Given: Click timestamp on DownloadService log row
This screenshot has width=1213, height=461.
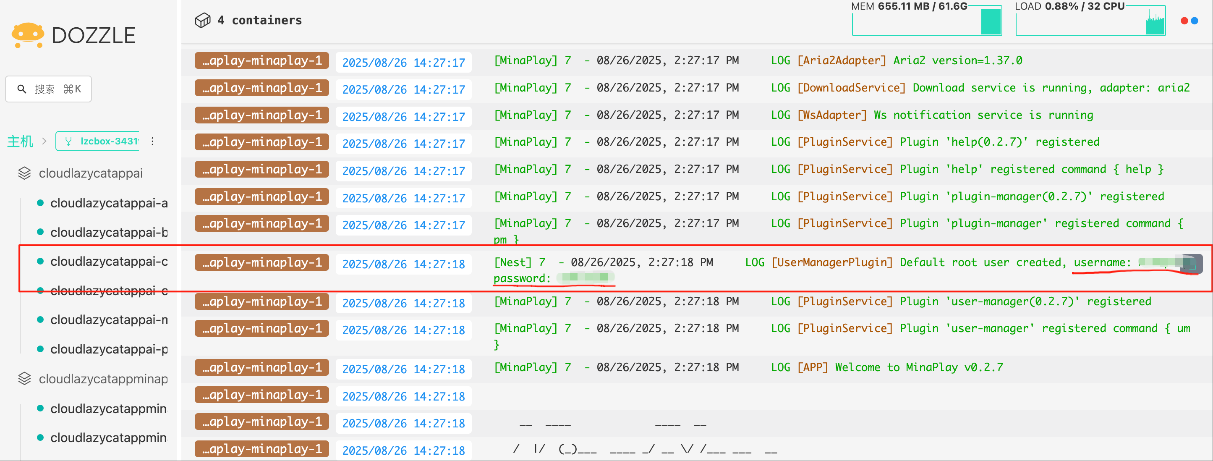Looking at the screenshot, I should pos(403,89).
